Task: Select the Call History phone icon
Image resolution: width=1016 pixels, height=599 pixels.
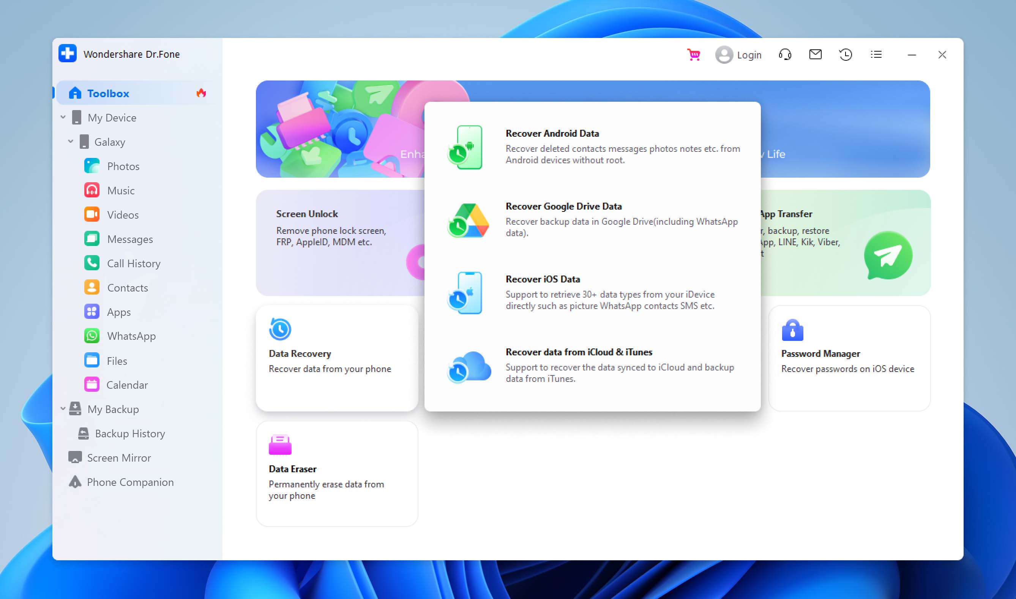Action: (92, 263)
